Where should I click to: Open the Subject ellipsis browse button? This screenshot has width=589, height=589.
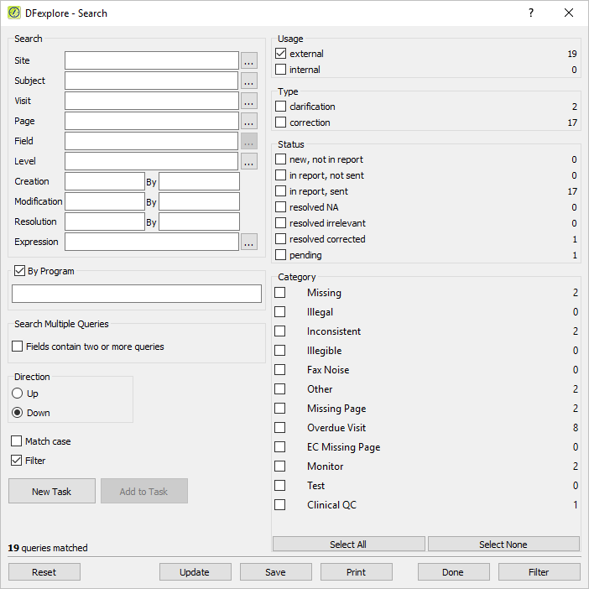[x=248, y=81]
